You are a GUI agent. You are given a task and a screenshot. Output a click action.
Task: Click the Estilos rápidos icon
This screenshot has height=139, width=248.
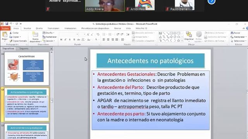(x=199, y=34)
